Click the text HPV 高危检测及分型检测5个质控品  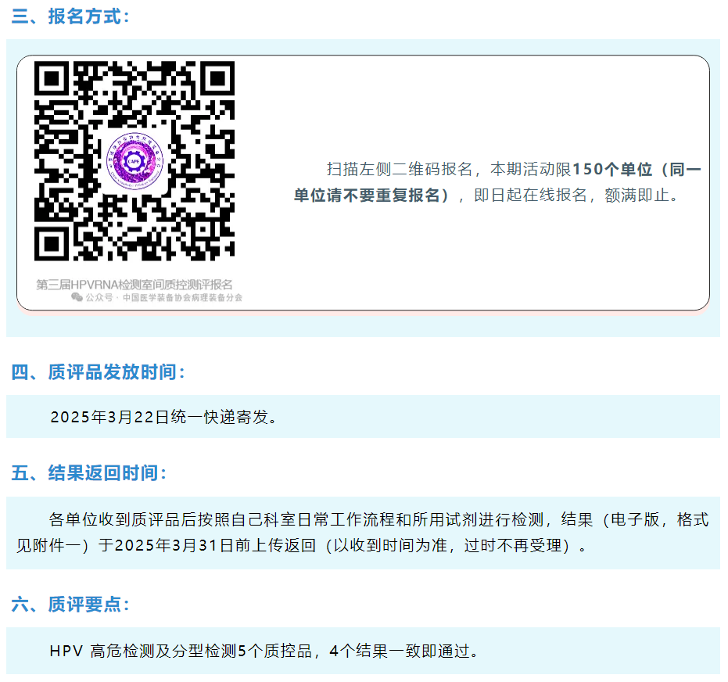pos(181,651)
